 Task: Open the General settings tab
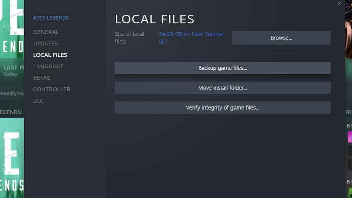(x=46, y=32)
